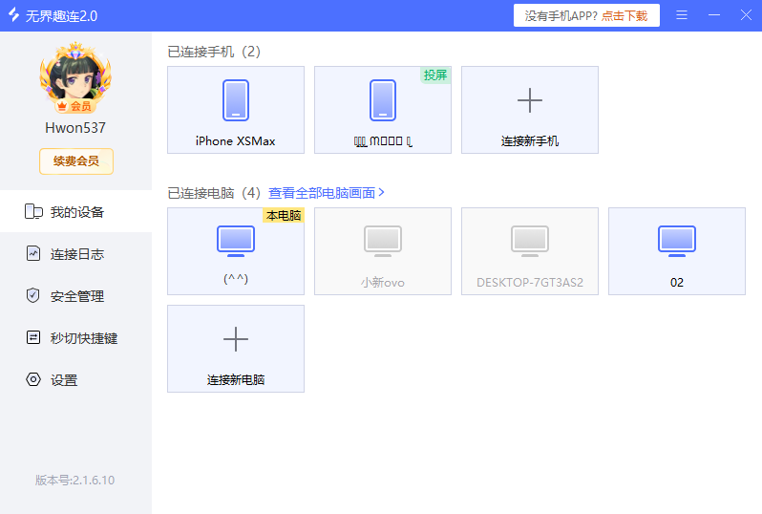The width and height of the screenshot is (762, 514).
Task: Open the hamburger menu in title bar
Action: [682, 15]
